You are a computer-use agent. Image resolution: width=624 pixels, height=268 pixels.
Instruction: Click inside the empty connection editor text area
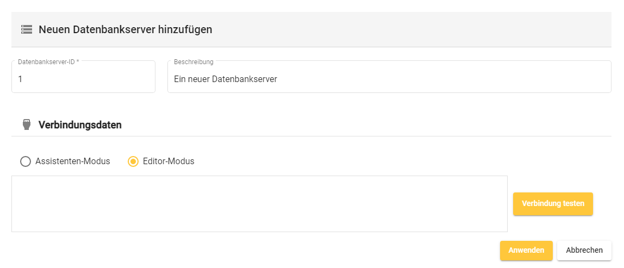pos(259,204)
